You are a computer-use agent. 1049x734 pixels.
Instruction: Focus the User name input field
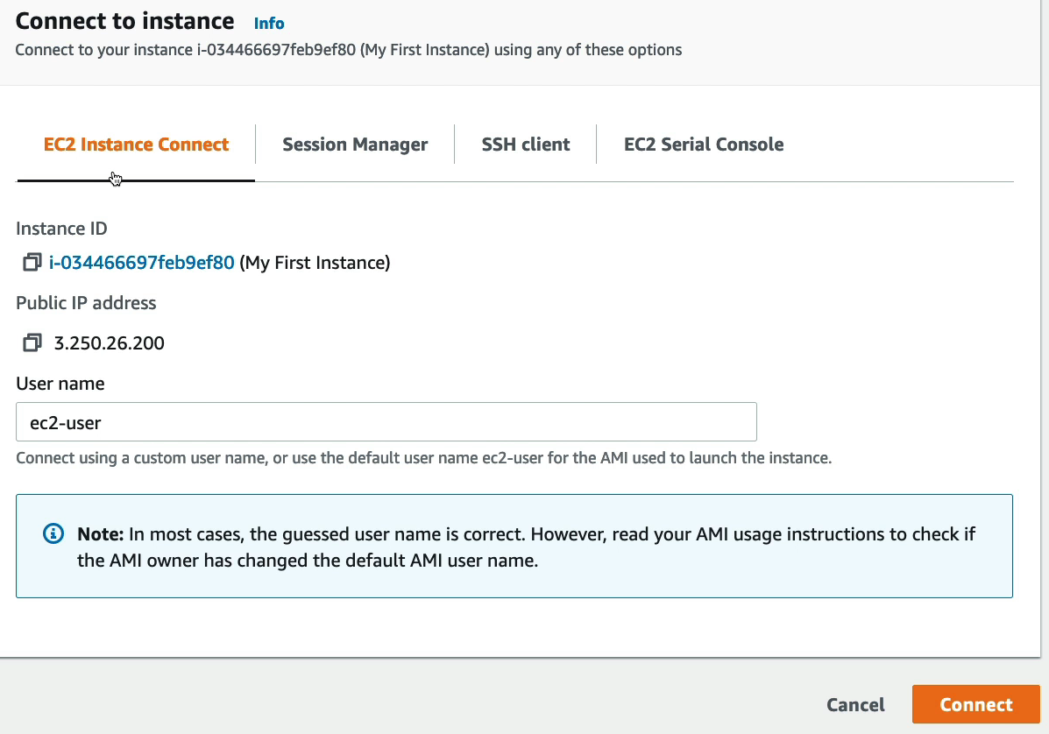(x=386, y=422)
